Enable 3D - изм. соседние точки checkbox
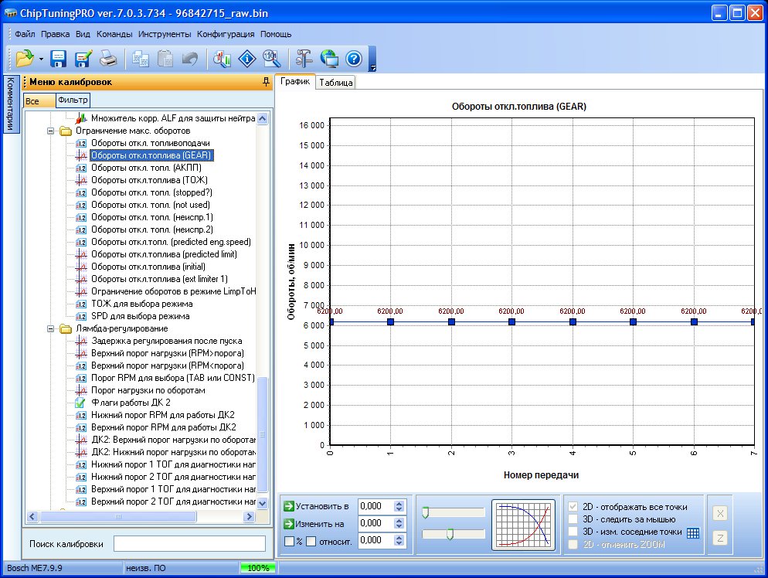The image size is (768, 578). point(573,532)
